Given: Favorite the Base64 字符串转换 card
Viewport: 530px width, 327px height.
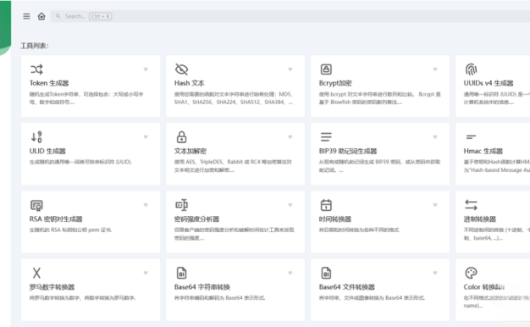Looking at the screenshot, I should [x=290, y=273].
